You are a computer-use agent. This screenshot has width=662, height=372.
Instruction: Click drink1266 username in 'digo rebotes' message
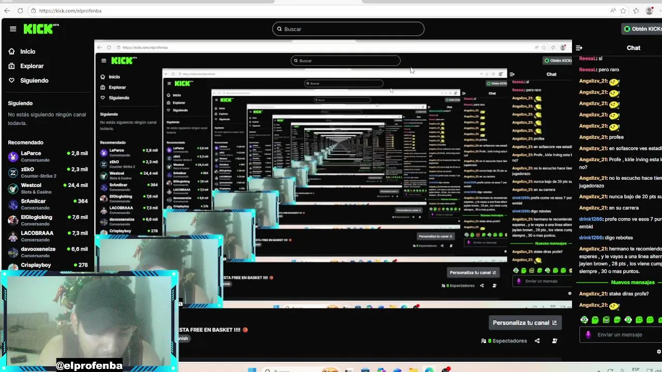click(x=591, y=238)
